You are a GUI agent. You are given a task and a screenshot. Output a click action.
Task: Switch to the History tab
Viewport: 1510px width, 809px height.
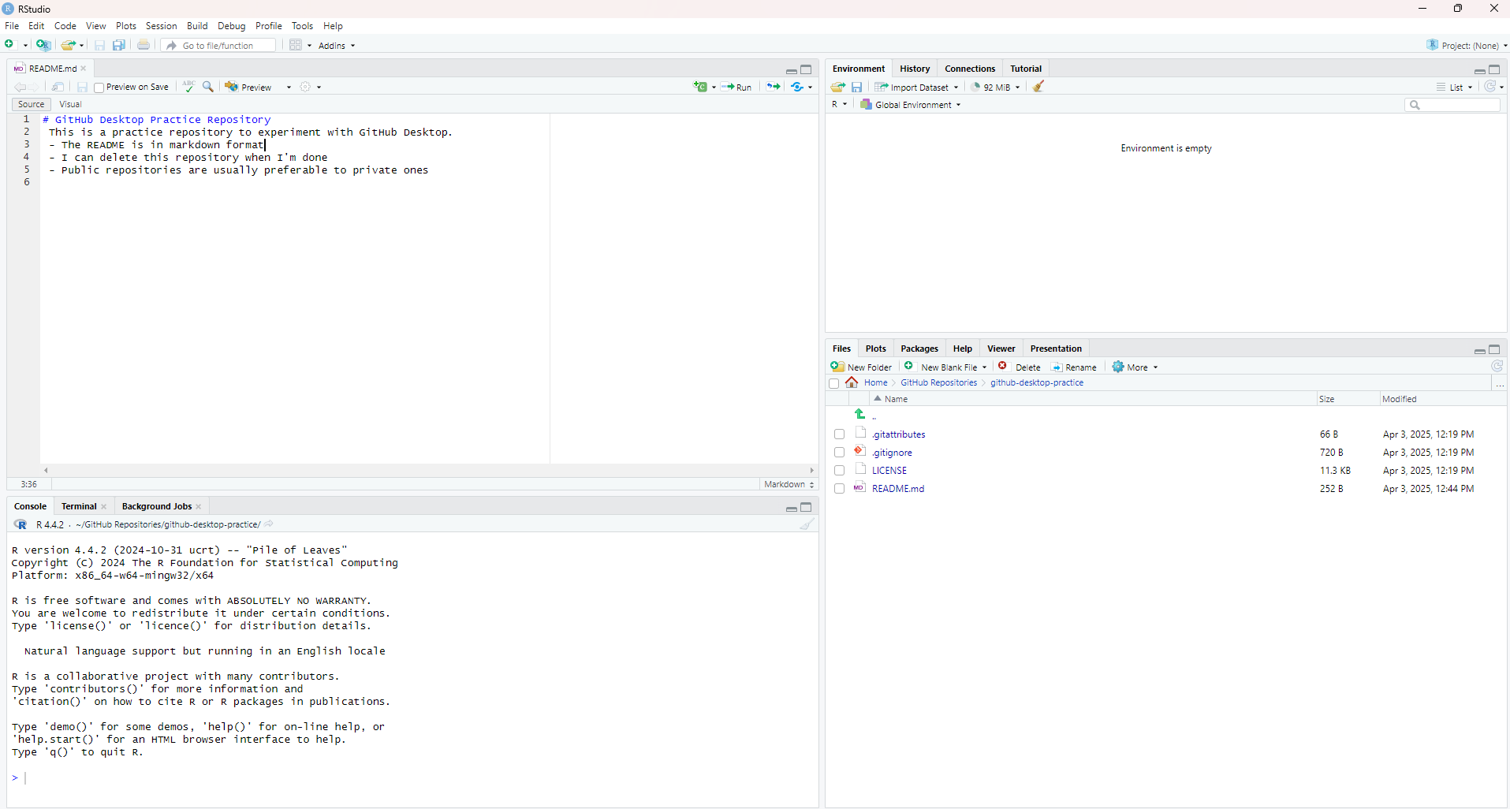click(x=915, y=69)
